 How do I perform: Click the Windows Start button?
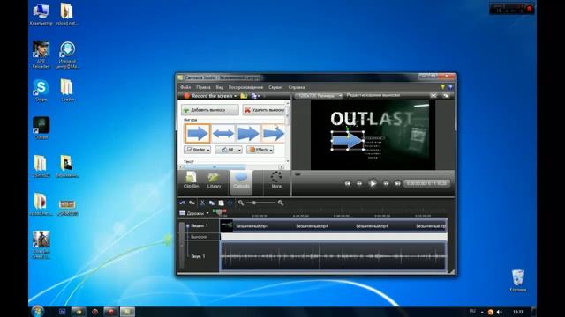point(37,311)
